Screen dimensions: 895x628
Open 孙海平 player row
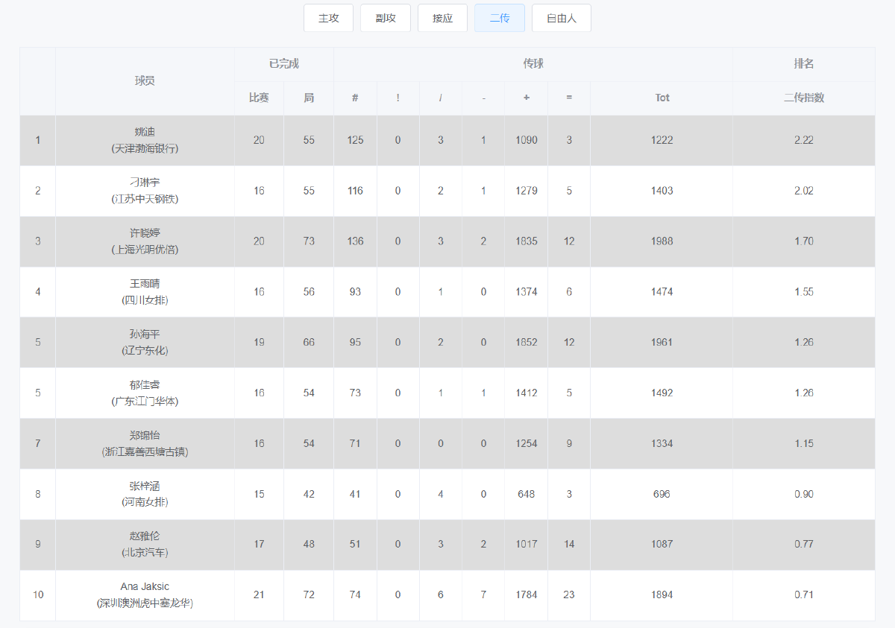[145, 334]
